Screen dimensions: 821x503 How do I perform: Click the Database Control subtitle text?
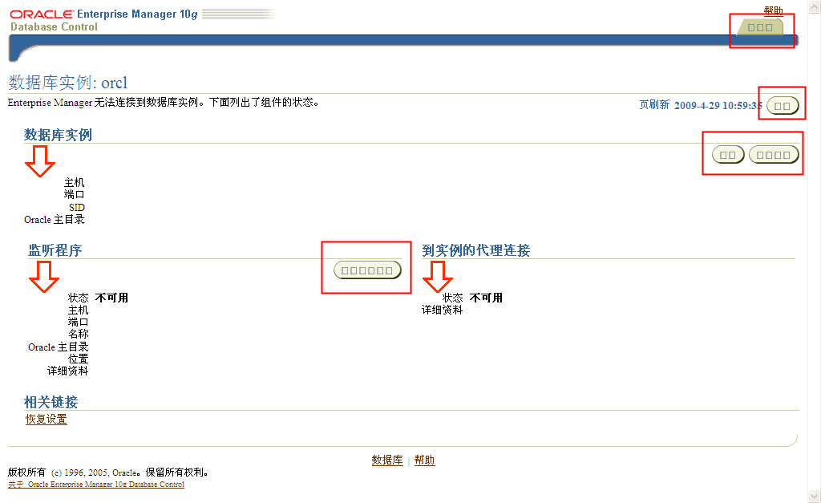click(x=54, y=26)
